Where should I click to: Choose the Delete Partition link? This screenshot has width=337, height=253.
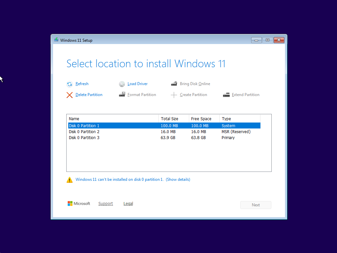(x=89, y=95)
